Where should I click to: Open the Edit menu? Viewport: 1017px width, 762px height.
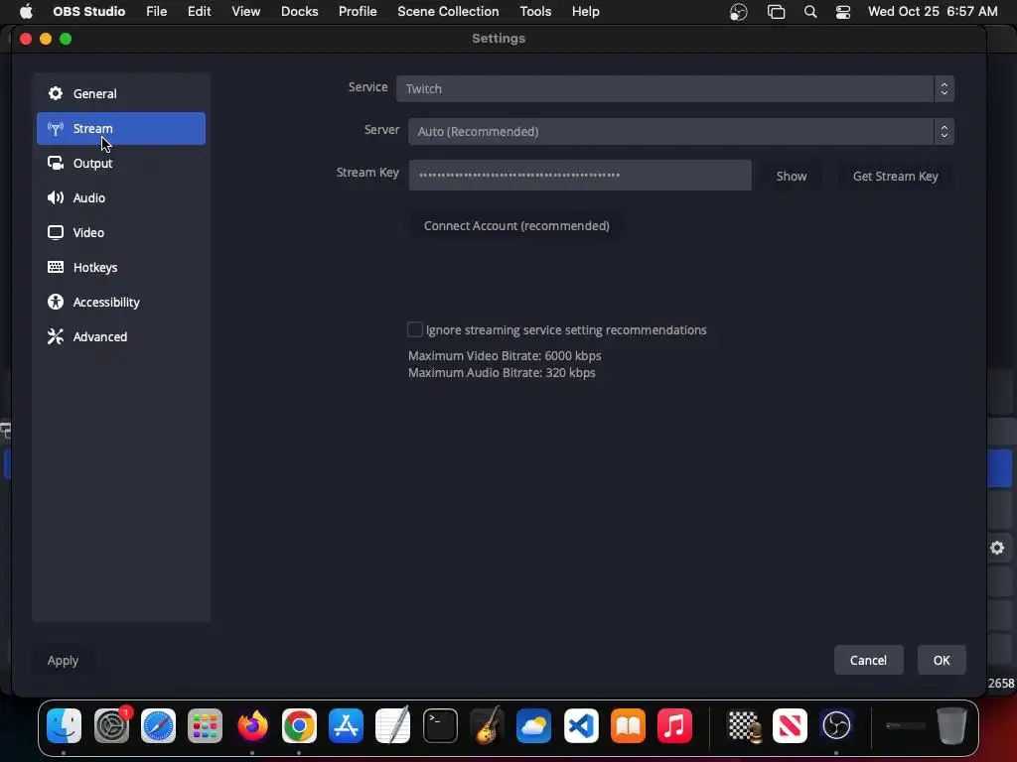199,12
